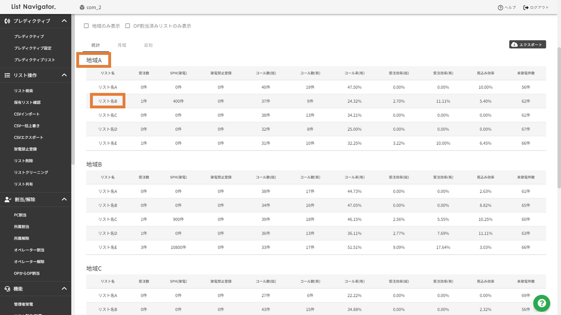
Task: Collapse the リスト操作 section chevron
Action: click(64, 75)
